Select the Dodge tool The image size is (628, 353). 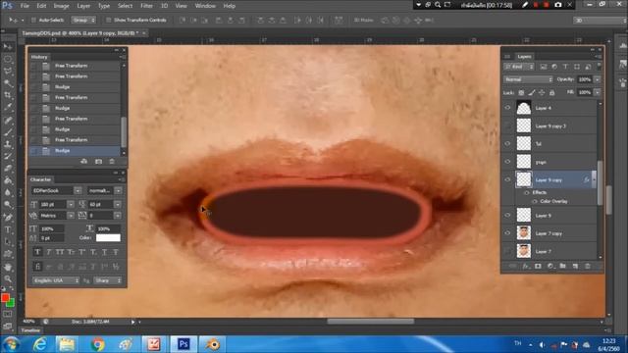(x=8, y=205)
